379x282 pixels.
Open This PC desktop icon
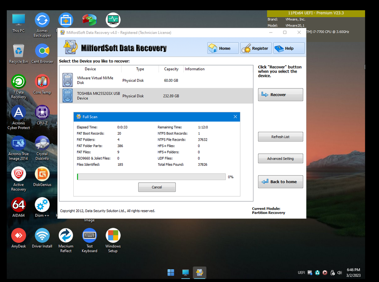19,23
